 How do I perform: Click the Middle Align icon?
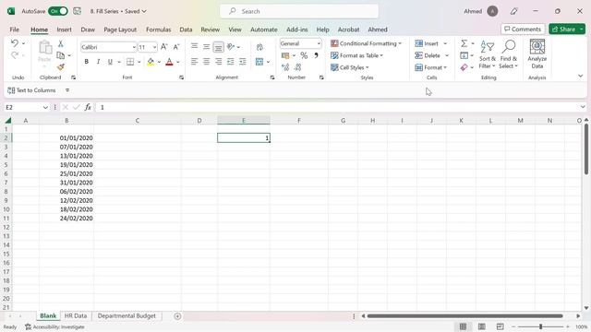click(x=206, y=47)
